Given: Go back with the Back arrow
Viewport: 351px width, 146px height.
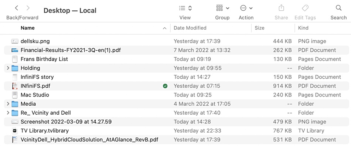Looking at the screenshot, I should (x=17, y=8).
